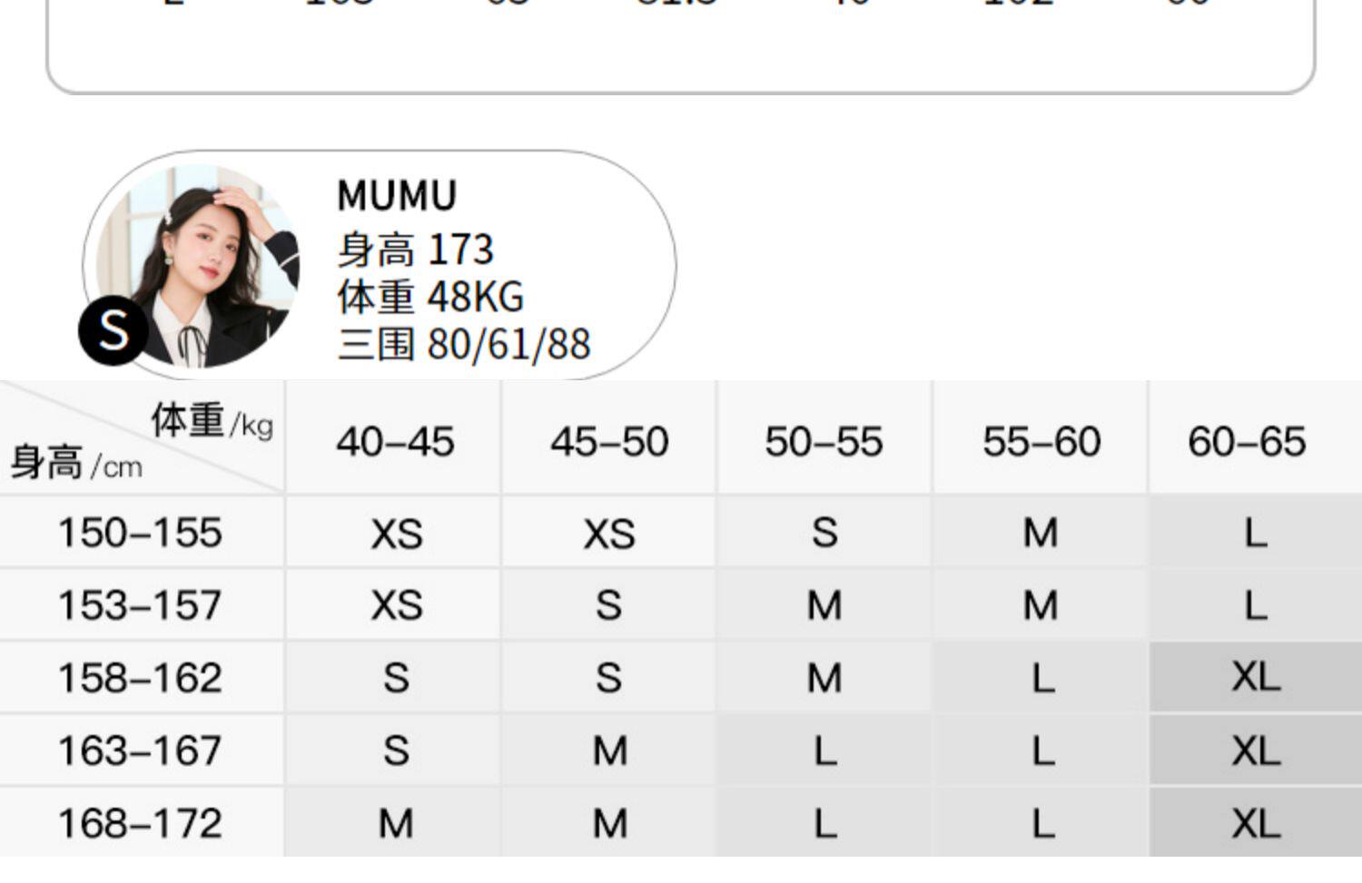The image size is (1362, 883).
Task: Click M cell for 163–167 and 45–50
Action: 609,751
